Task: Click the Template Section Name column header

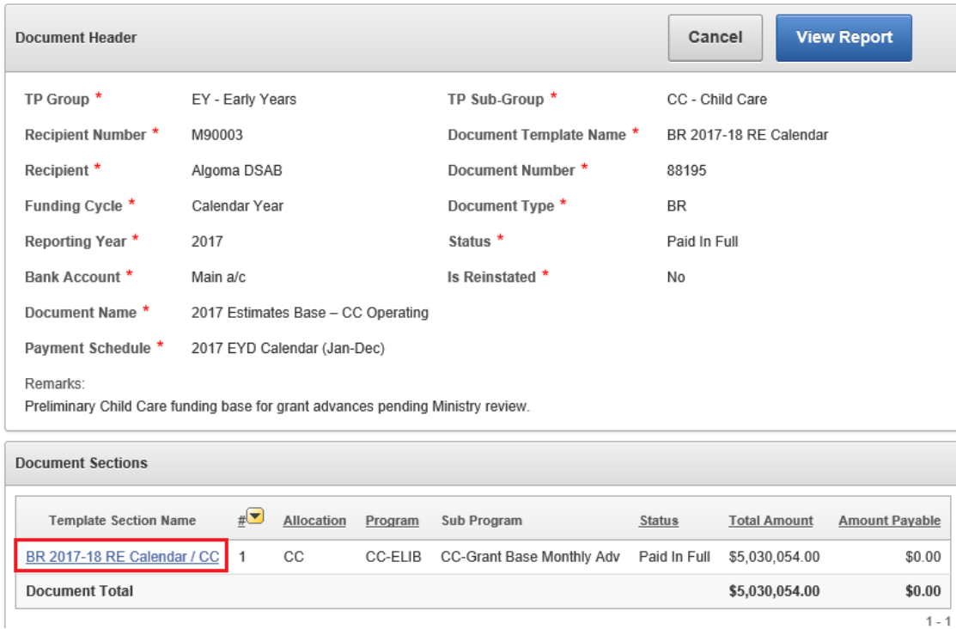Action: [122, 521]
